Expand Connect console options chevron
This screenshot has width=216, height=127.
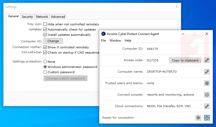(207, 95)
